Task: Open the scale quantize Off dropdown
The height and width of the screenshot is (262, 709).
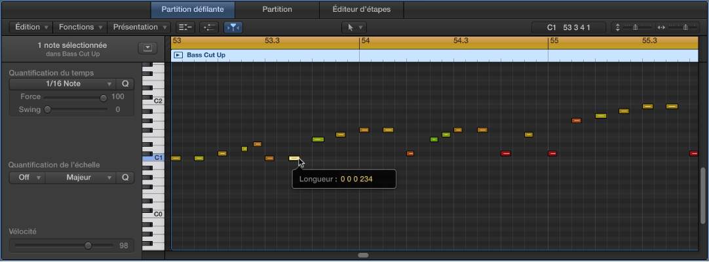Action: click(x=27, y=178)
